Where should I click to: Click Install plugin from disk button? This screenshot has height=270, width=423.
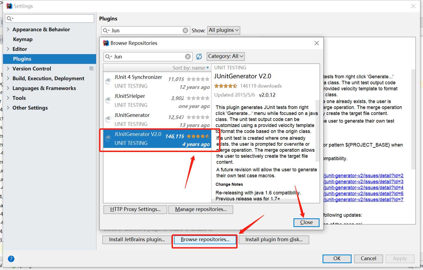[x=274, y=240]
